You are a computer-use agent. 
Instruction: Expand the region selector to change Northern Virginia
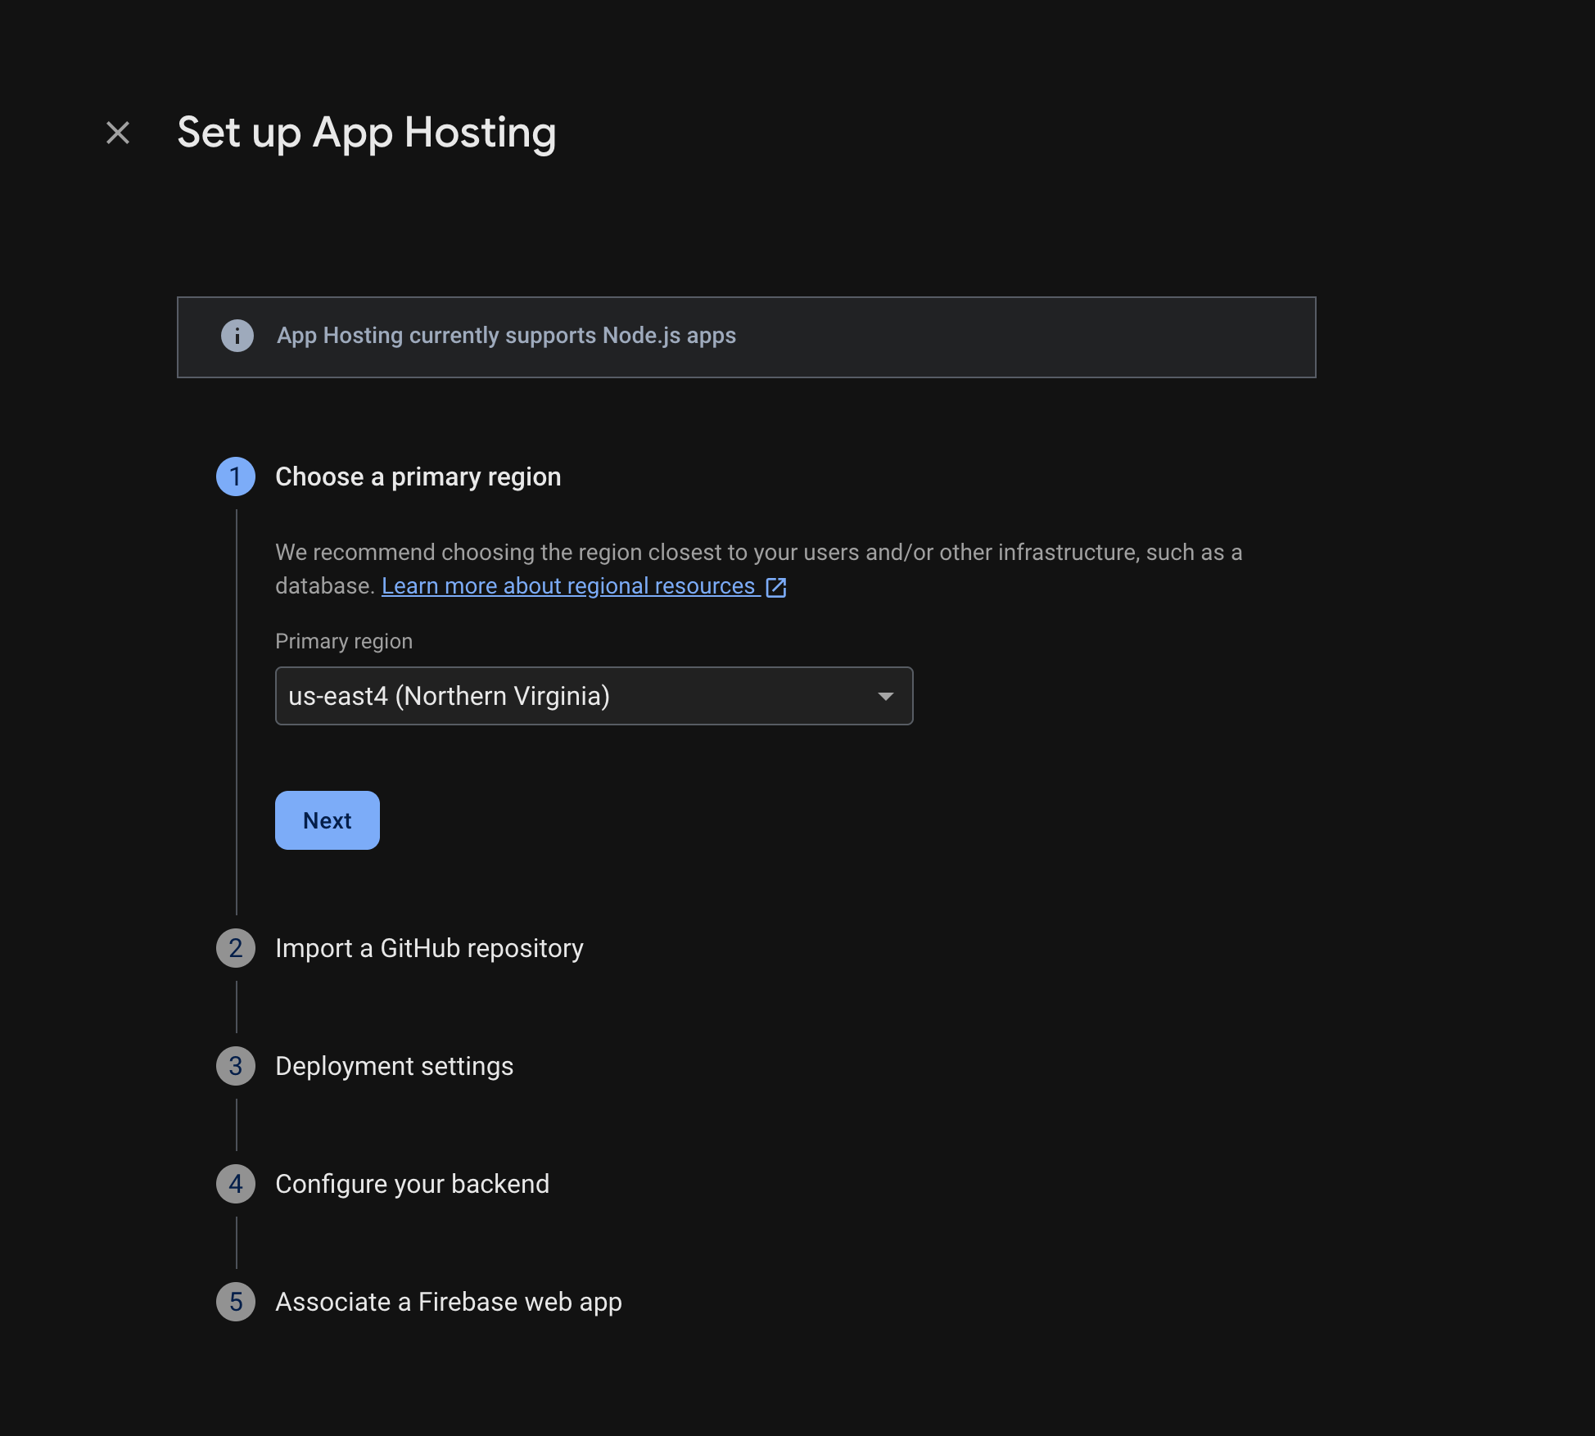pos(594,696)
